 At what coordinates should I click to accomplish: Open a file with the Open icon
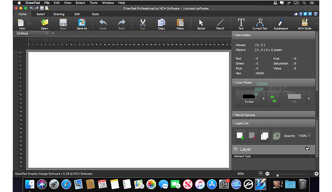(x=44, y=24)
